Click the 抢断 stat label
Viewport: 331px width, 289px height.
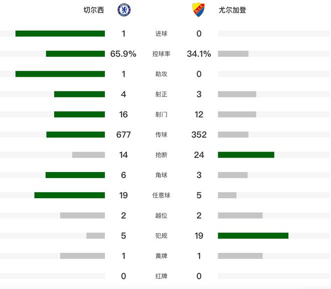tap(161, 155)
